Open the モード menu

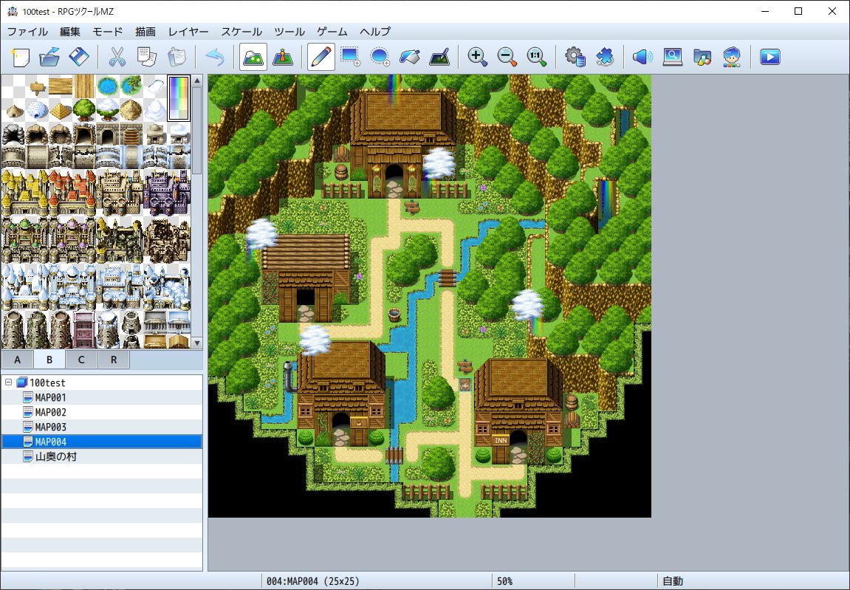[108, 32]
